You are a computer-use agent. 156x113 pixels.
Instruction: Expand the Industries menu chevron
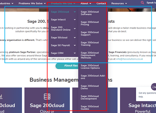click(x=12, y=3)
